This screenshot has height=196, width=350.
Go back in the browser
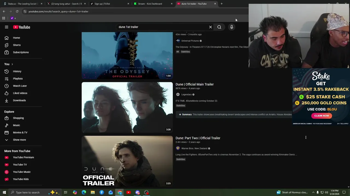click(x=4, y=11)
